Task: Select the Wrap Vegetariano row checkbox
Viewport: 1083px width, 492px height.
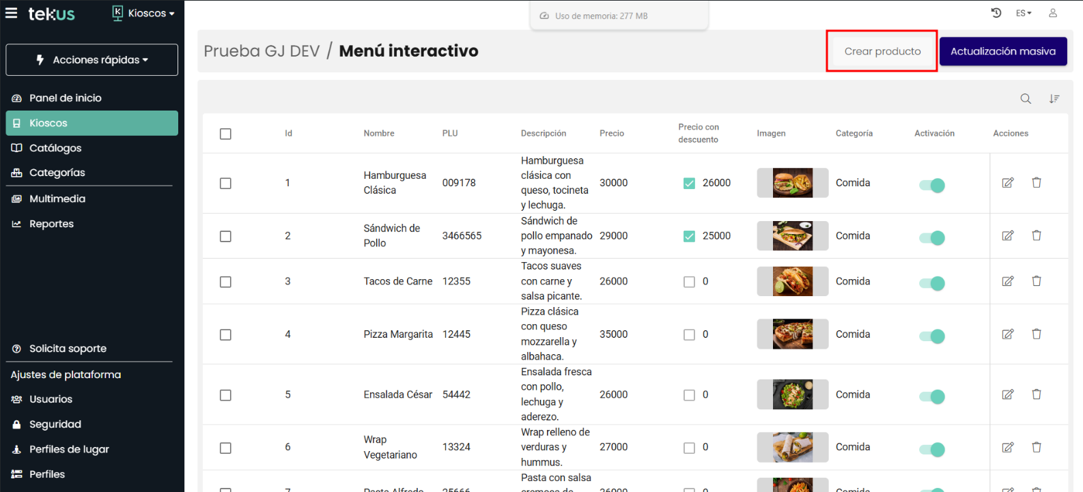Action: (x=225, y=448)
